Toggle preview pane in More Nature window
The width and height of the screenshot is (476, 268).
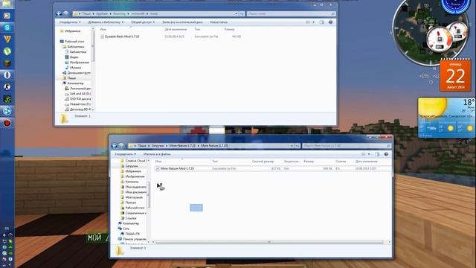point(377,154)
